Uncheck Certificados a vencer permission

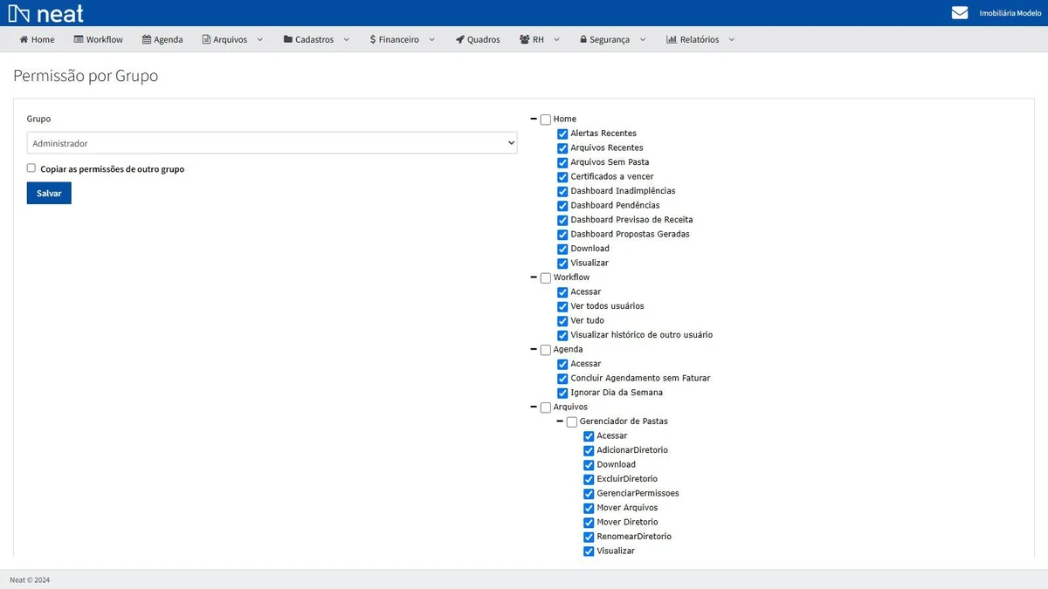(563, 177)
